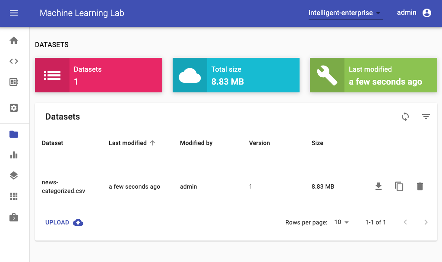Expand the intelligent-enterprise project dropdown

[345, 13]
